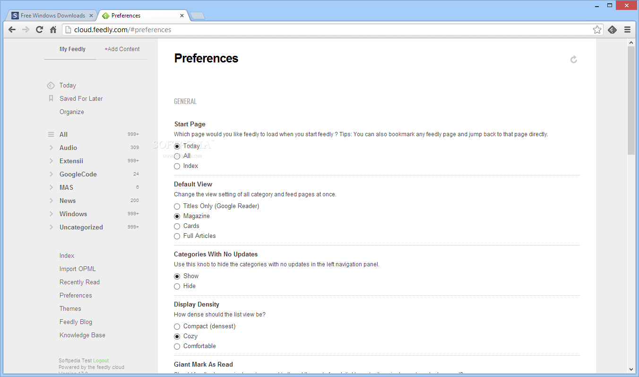The image size is (639, 377).
Task: Switch to the My Feedly tab
Action: tap(72, 49)
